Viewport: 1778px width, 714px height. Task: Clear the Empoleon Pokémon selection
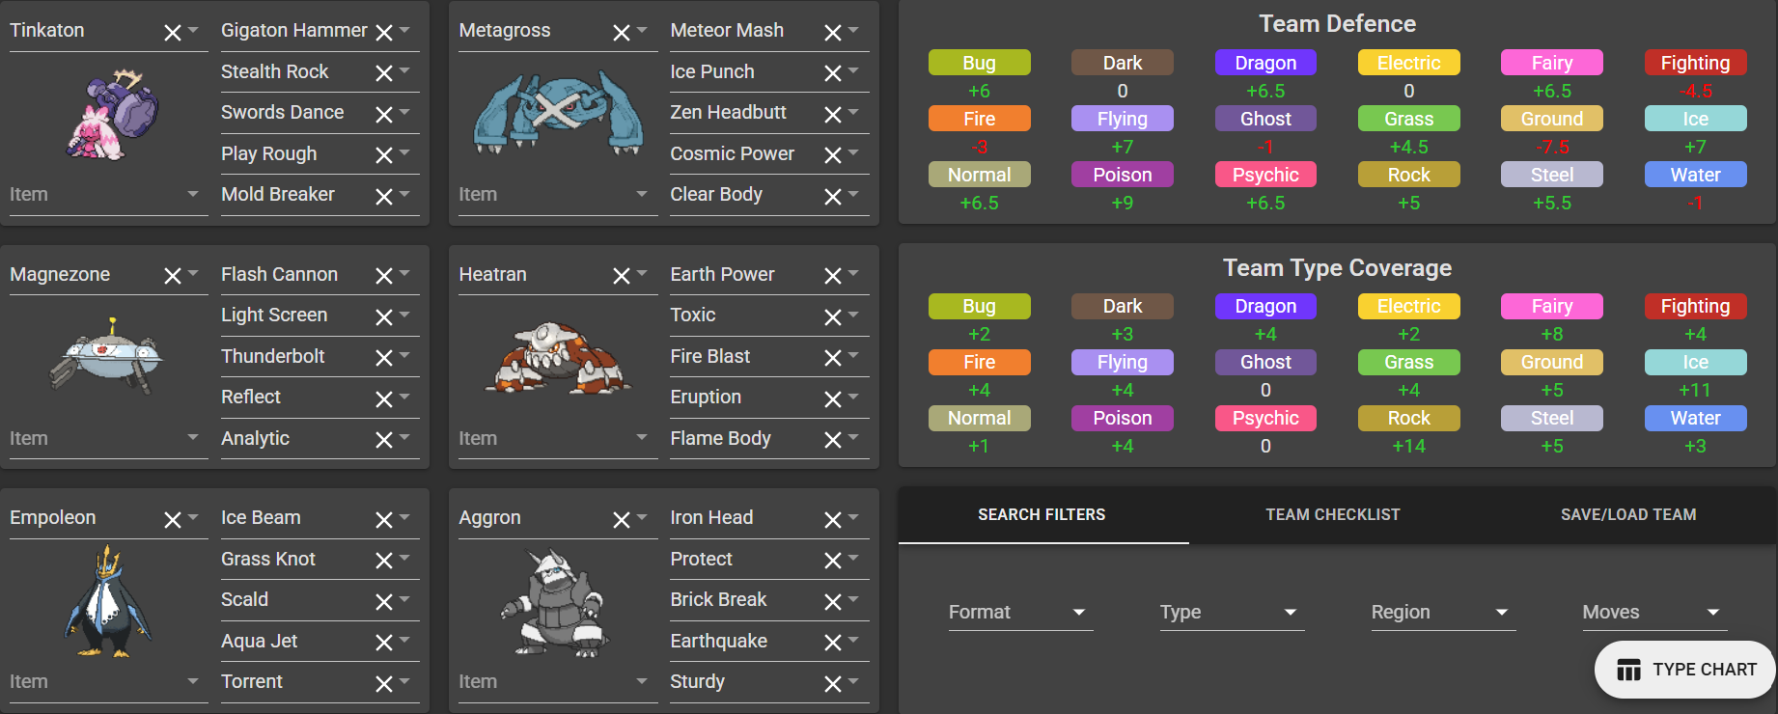173,520
